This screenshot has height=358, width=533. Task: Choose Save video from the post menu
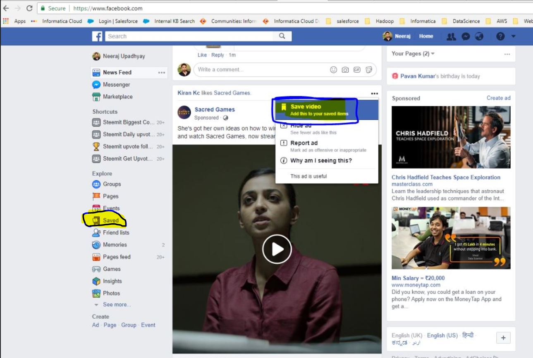pyautogui.click(x=327, y=110)
